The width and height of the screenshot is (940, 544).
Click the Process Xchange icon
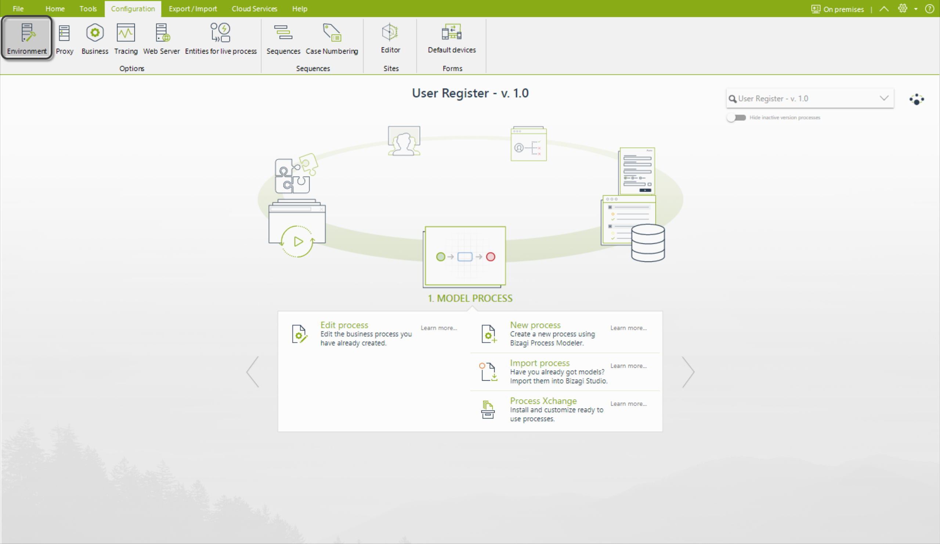[x=488, y=409]
